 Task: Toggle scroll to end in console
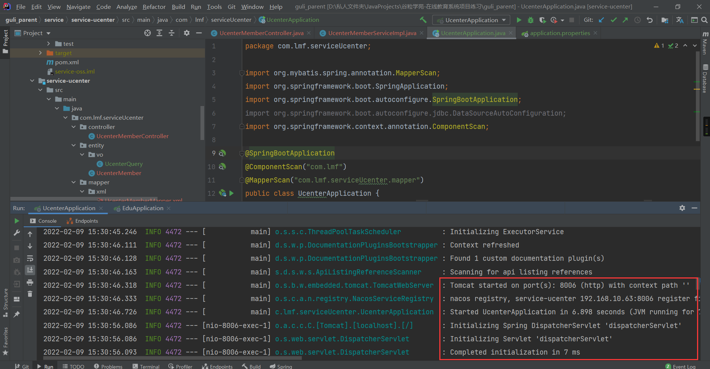tap(30, 270)
